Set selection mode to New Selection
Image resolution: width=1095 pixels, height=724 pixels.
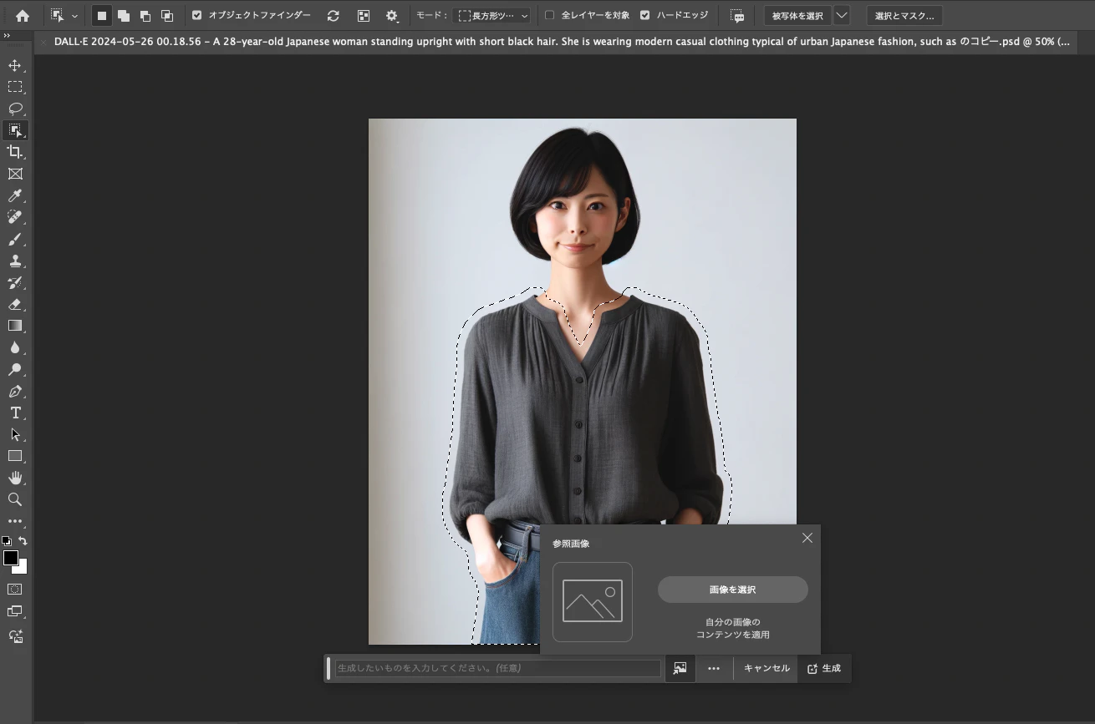click(x=102, y=15)
